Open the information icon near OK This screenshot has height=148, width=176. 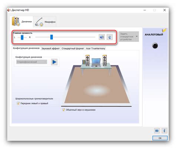click(164, 131)
